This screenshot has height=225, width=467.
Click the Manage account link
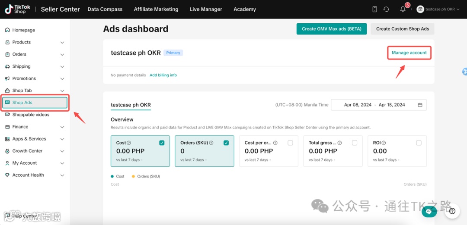tap(409, 53)
